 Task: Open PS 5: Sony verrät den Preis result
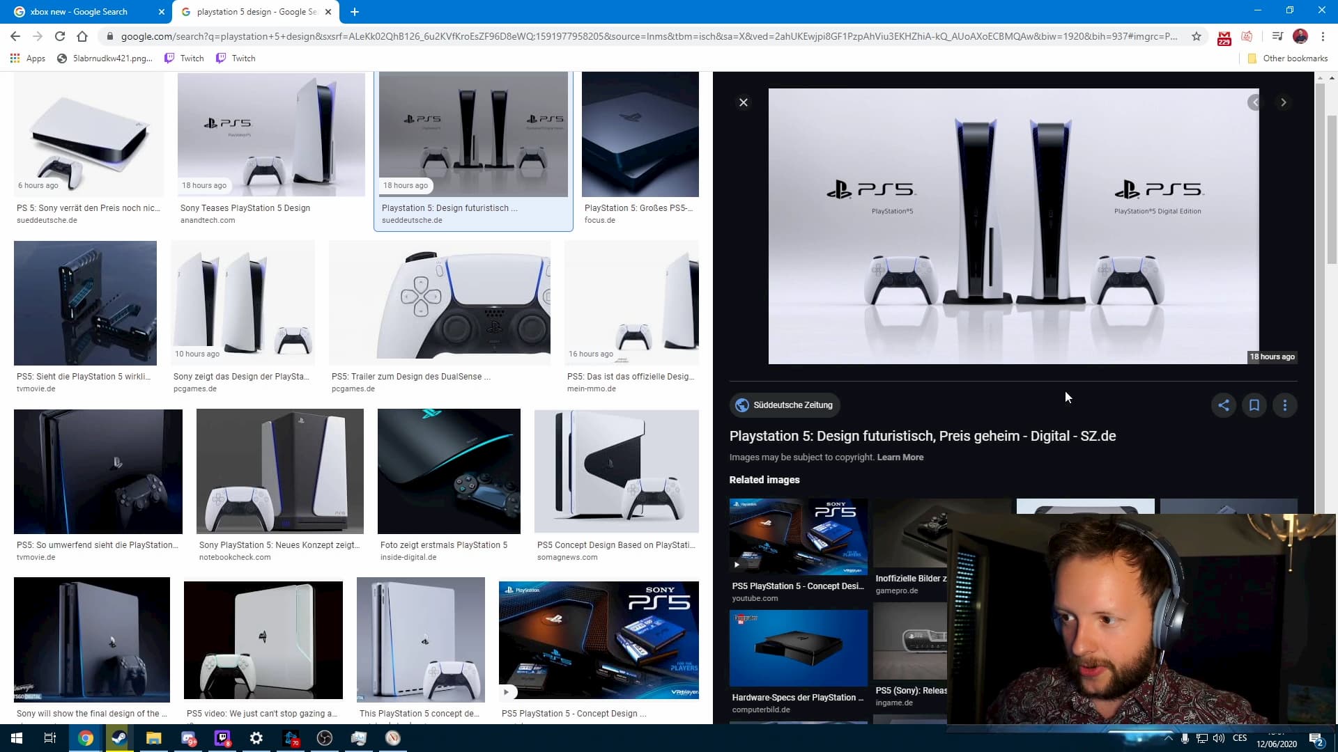click(89, 134)
